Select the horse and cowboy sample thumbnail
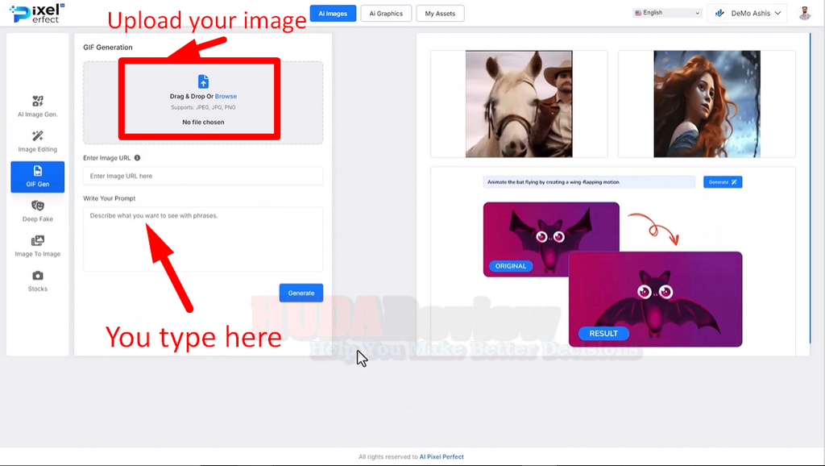The width and height of the screenshot is (825, 466). 519,104
